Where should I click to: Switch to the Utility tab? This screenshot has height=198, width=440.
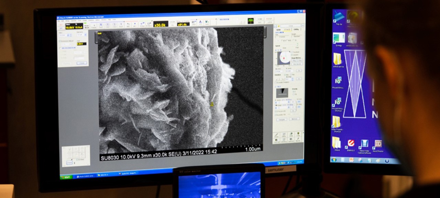[x=296, y=30]
